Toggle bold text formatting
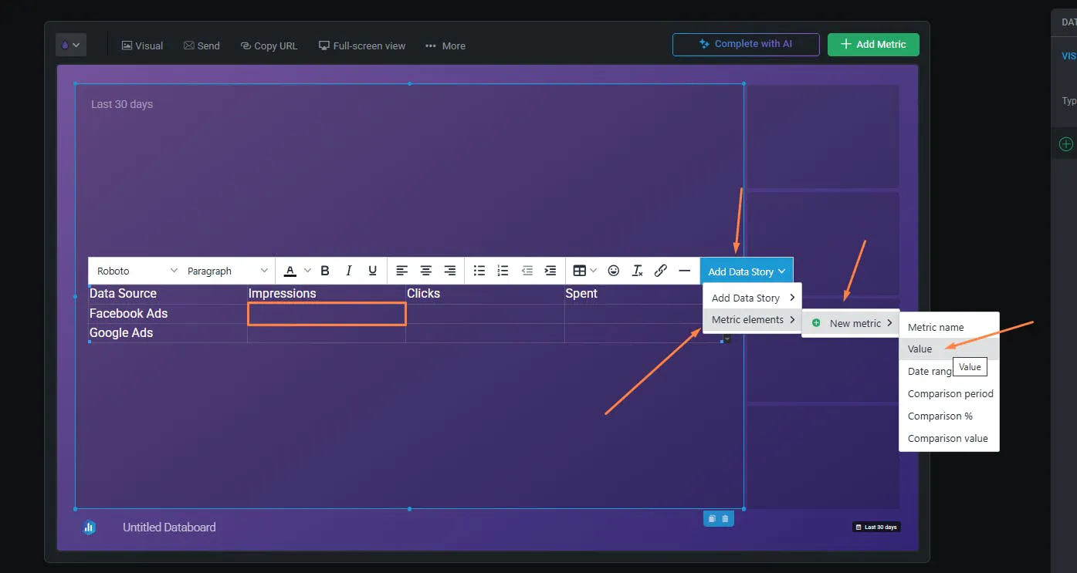The height and width of the screenshot is (573, 1077). 325,271
